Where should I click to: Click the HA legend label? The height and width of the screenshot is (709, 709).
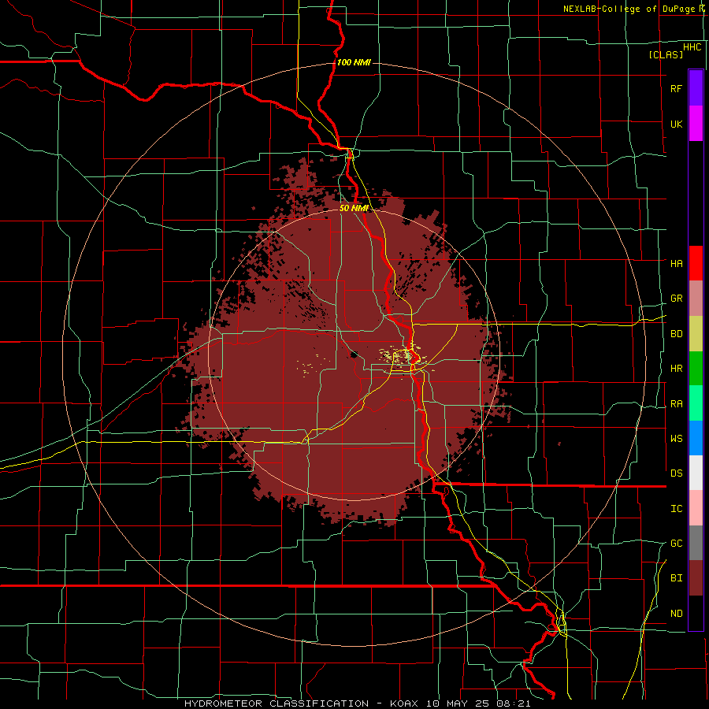(676, 263)
